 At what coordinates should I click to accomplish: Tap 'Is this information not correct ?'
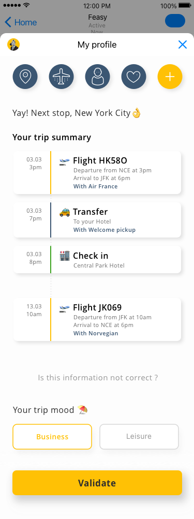click(x=98, y=378)
